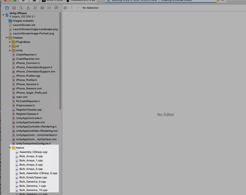Open the Report navigator speech bubble icon
The image size is (246, 195).
tap(56, 8)
